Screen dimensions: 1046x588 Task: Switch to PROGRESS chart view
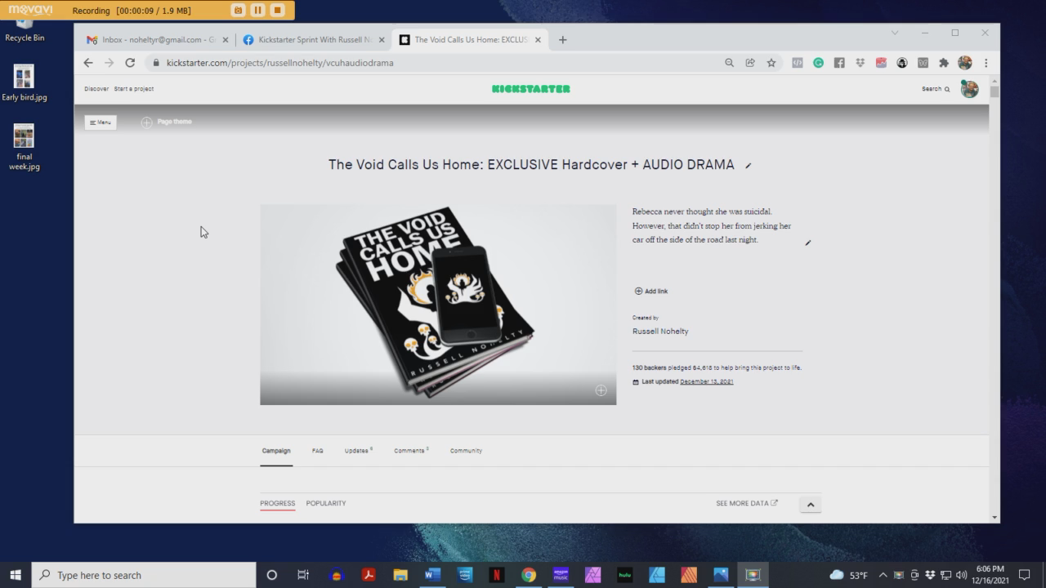tap(278, 503)
